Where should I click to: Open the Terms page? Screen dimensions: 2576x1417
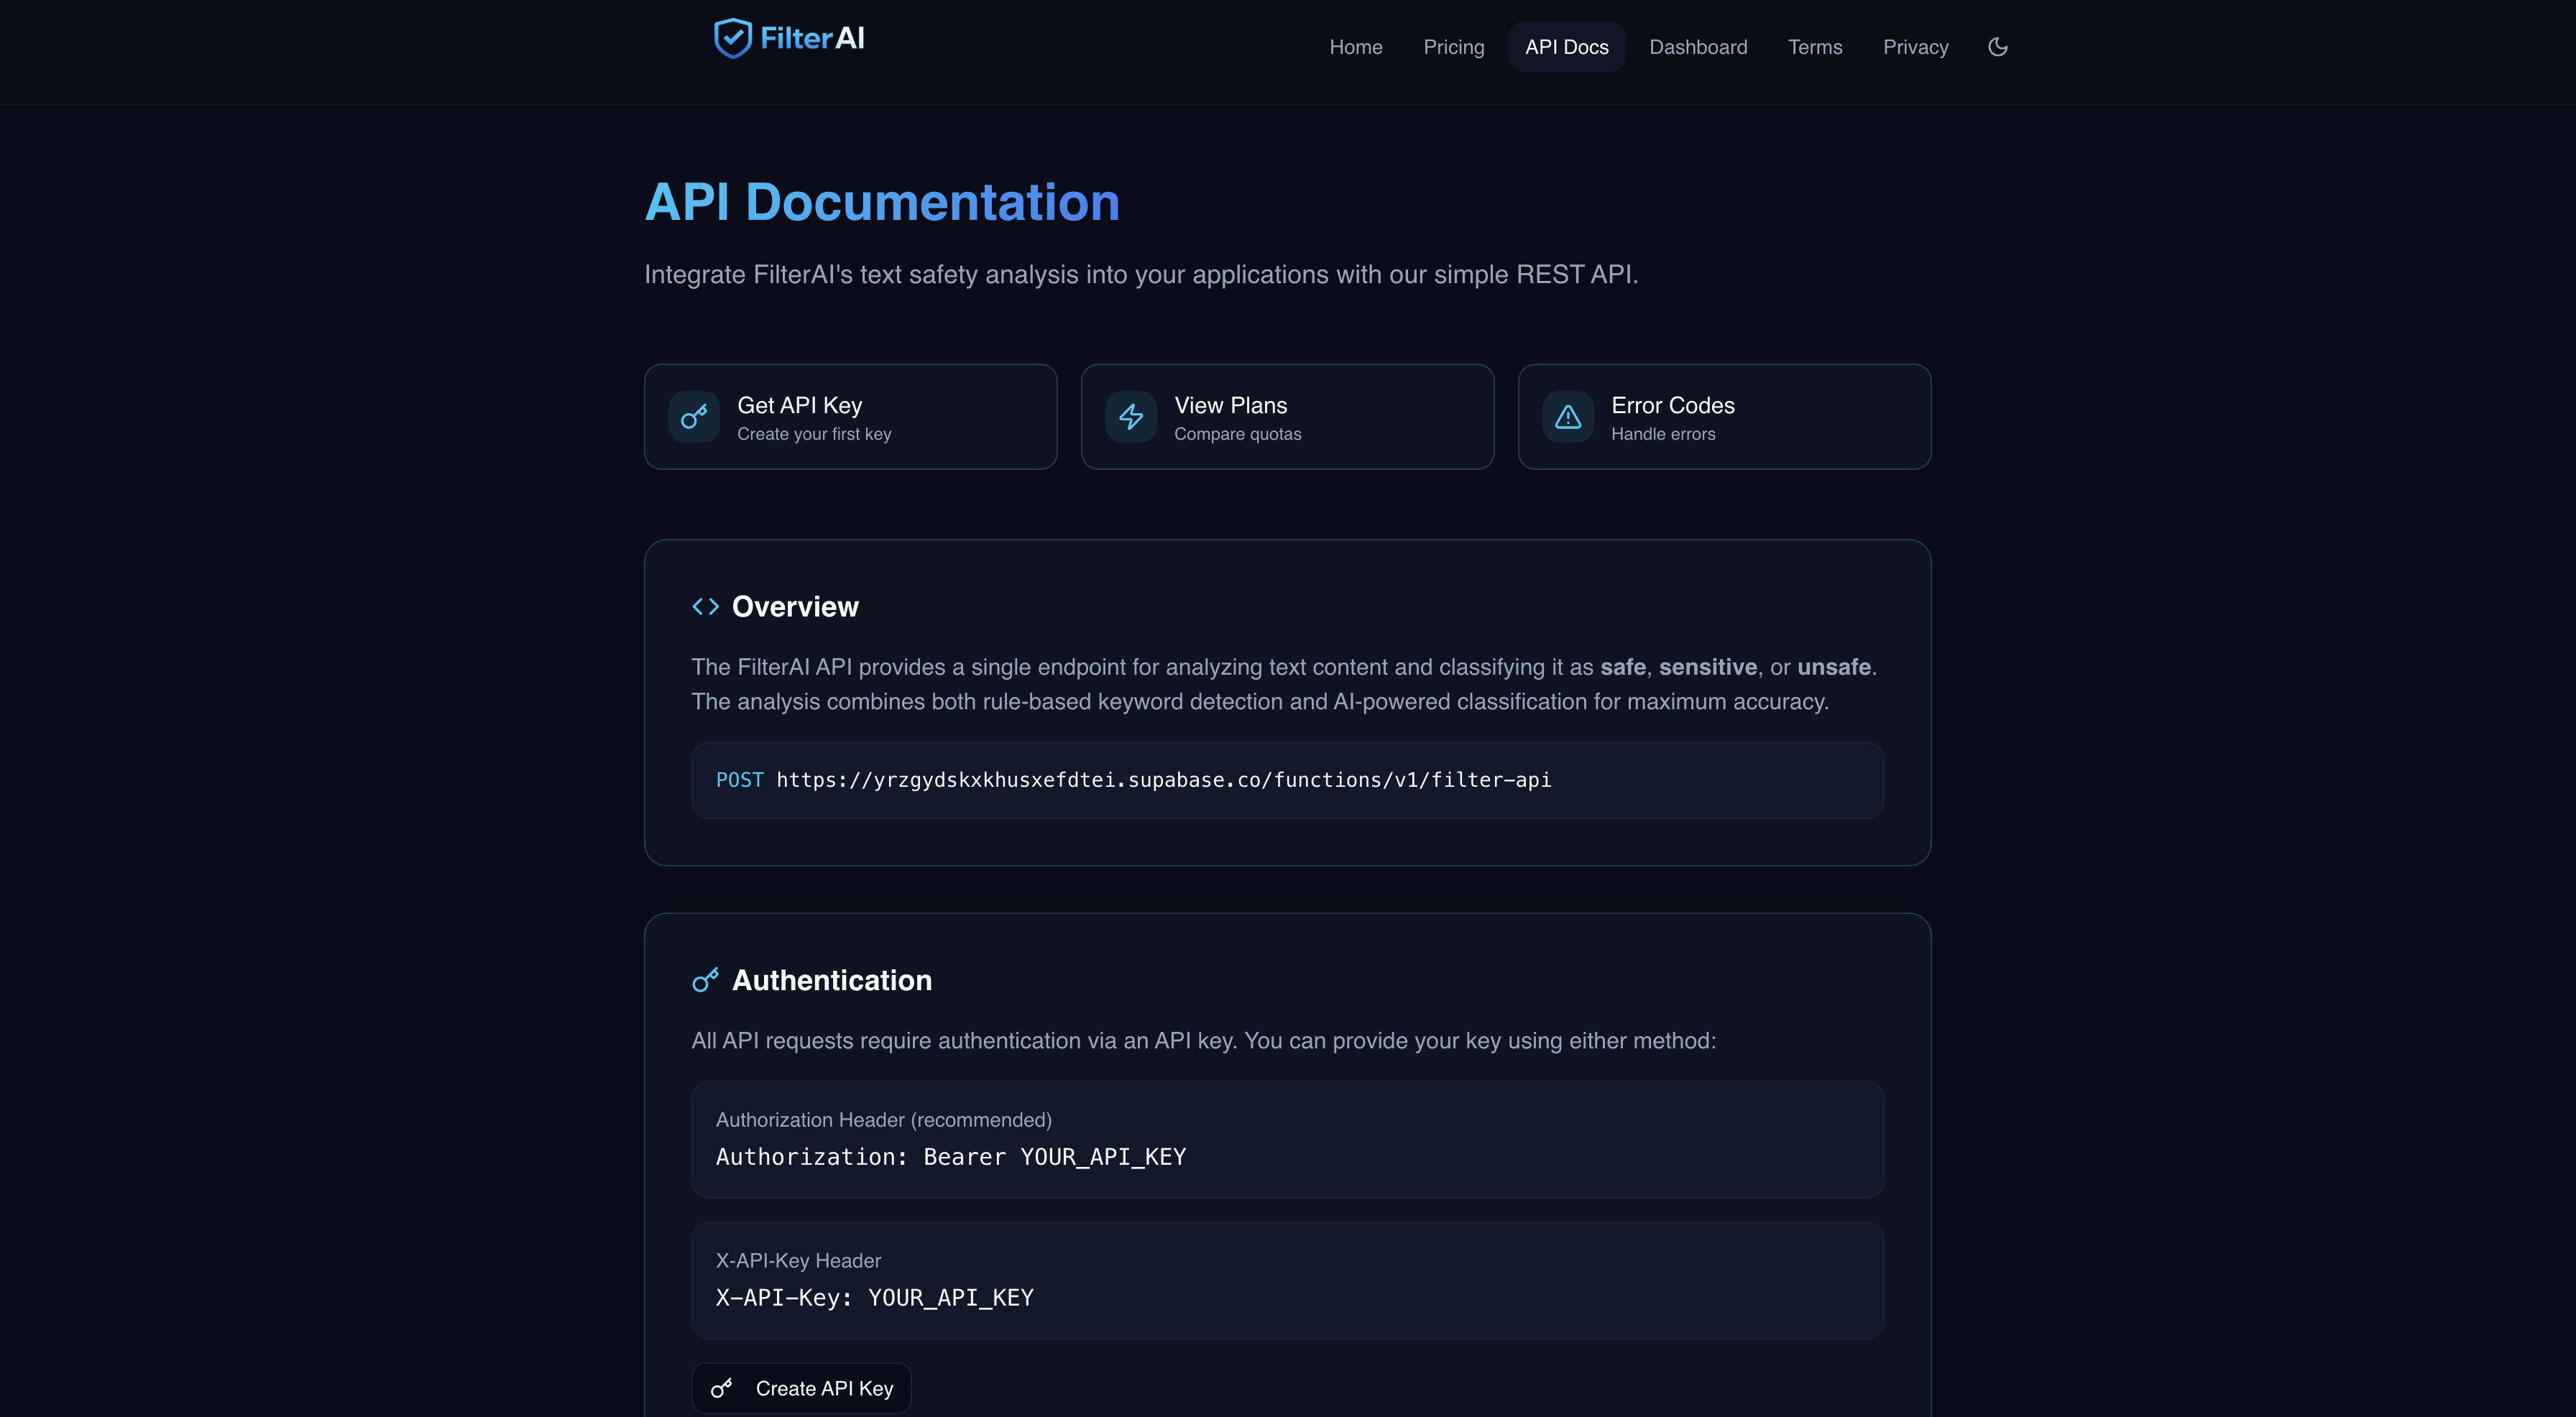click(x=1815, y=46)
